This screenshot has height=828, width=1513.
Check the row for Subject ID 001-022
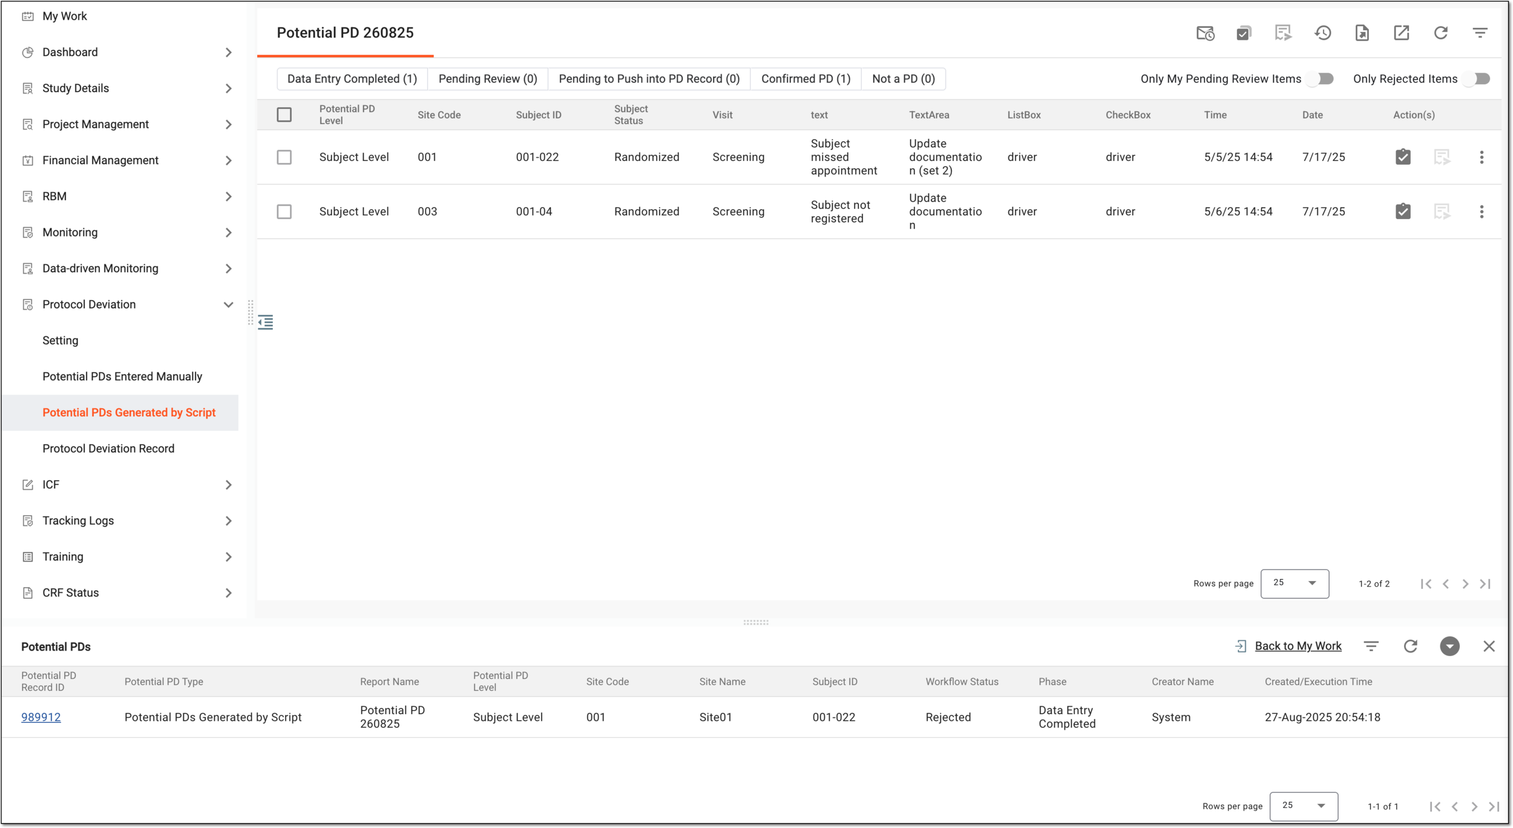click(x=284, y=157)
